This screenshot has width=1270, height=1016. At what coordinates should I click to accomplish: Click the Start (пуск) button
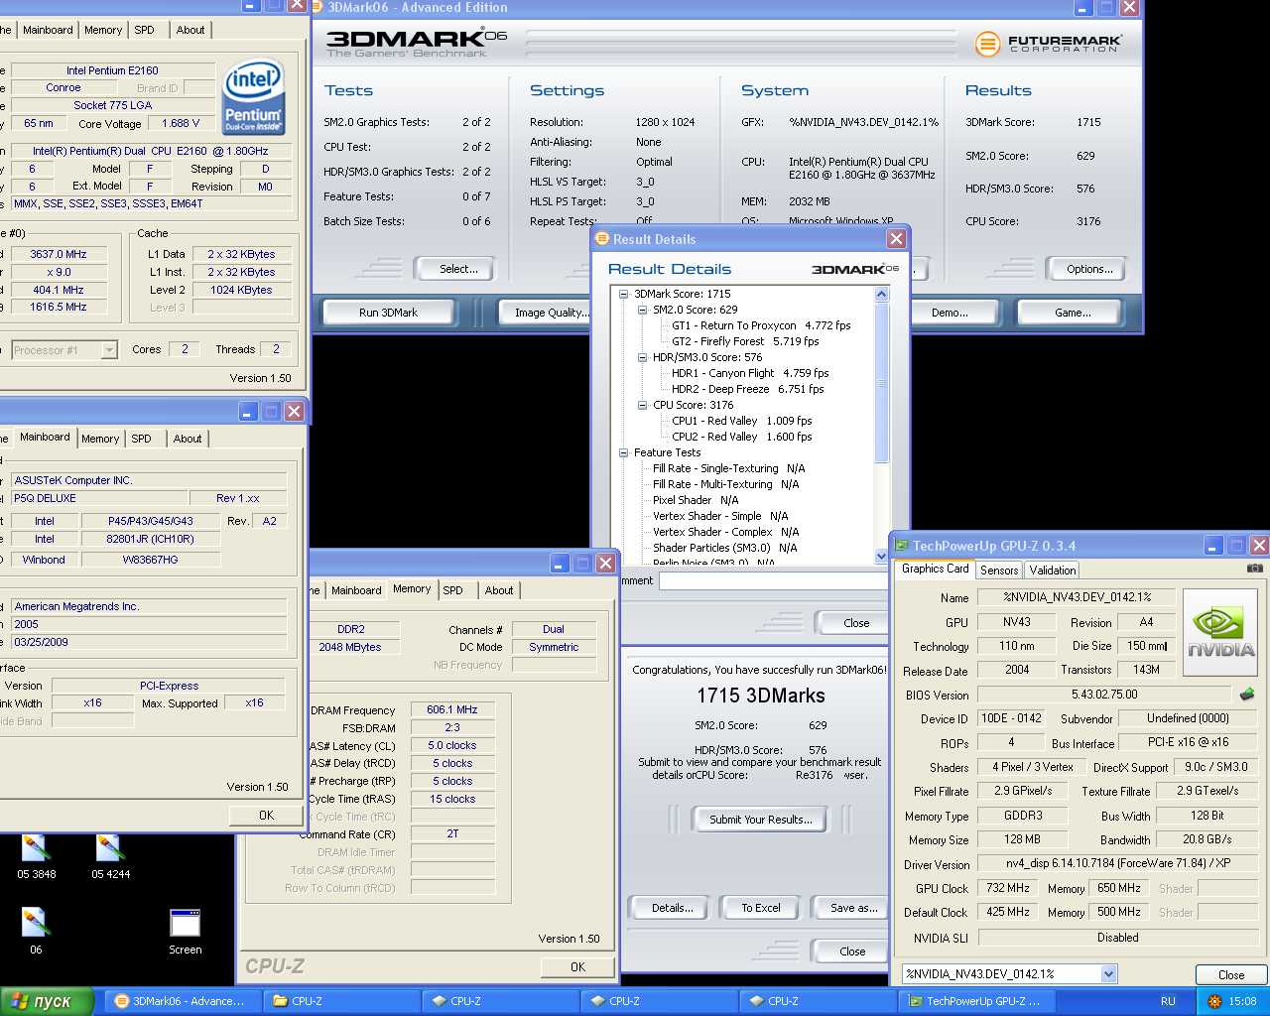pos(47,1001)
